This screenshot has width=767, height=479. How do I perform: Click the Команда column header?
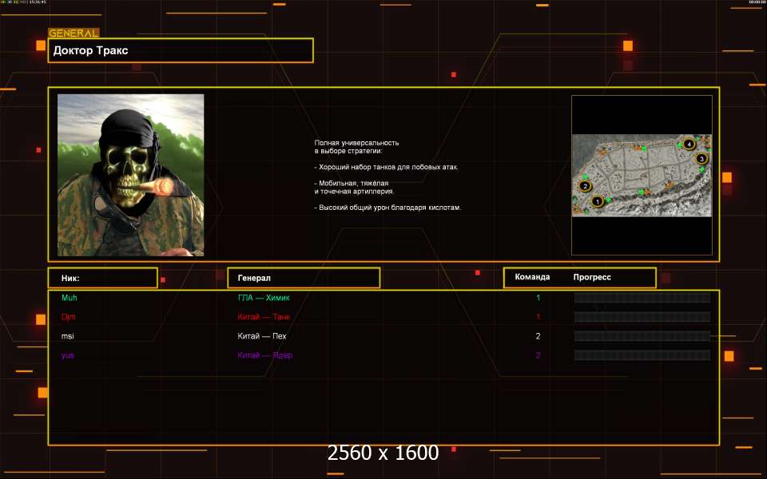pyautogui.click(x=532, y=277)
